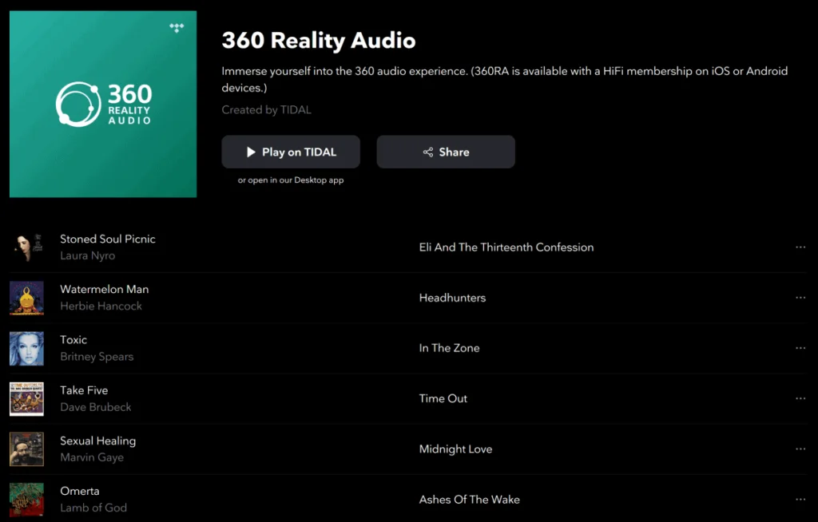Open more options for Omerta
This screenshot has width=818, height=522.
point(800,499)
